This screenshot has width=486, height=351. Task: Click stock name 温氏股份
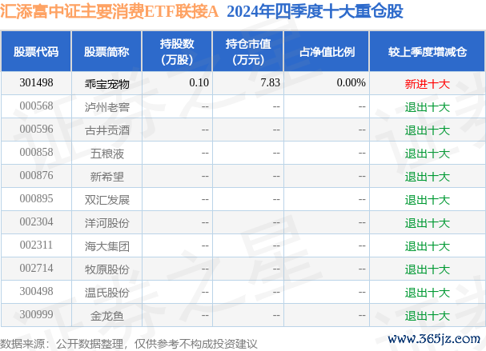coord(107,293)
